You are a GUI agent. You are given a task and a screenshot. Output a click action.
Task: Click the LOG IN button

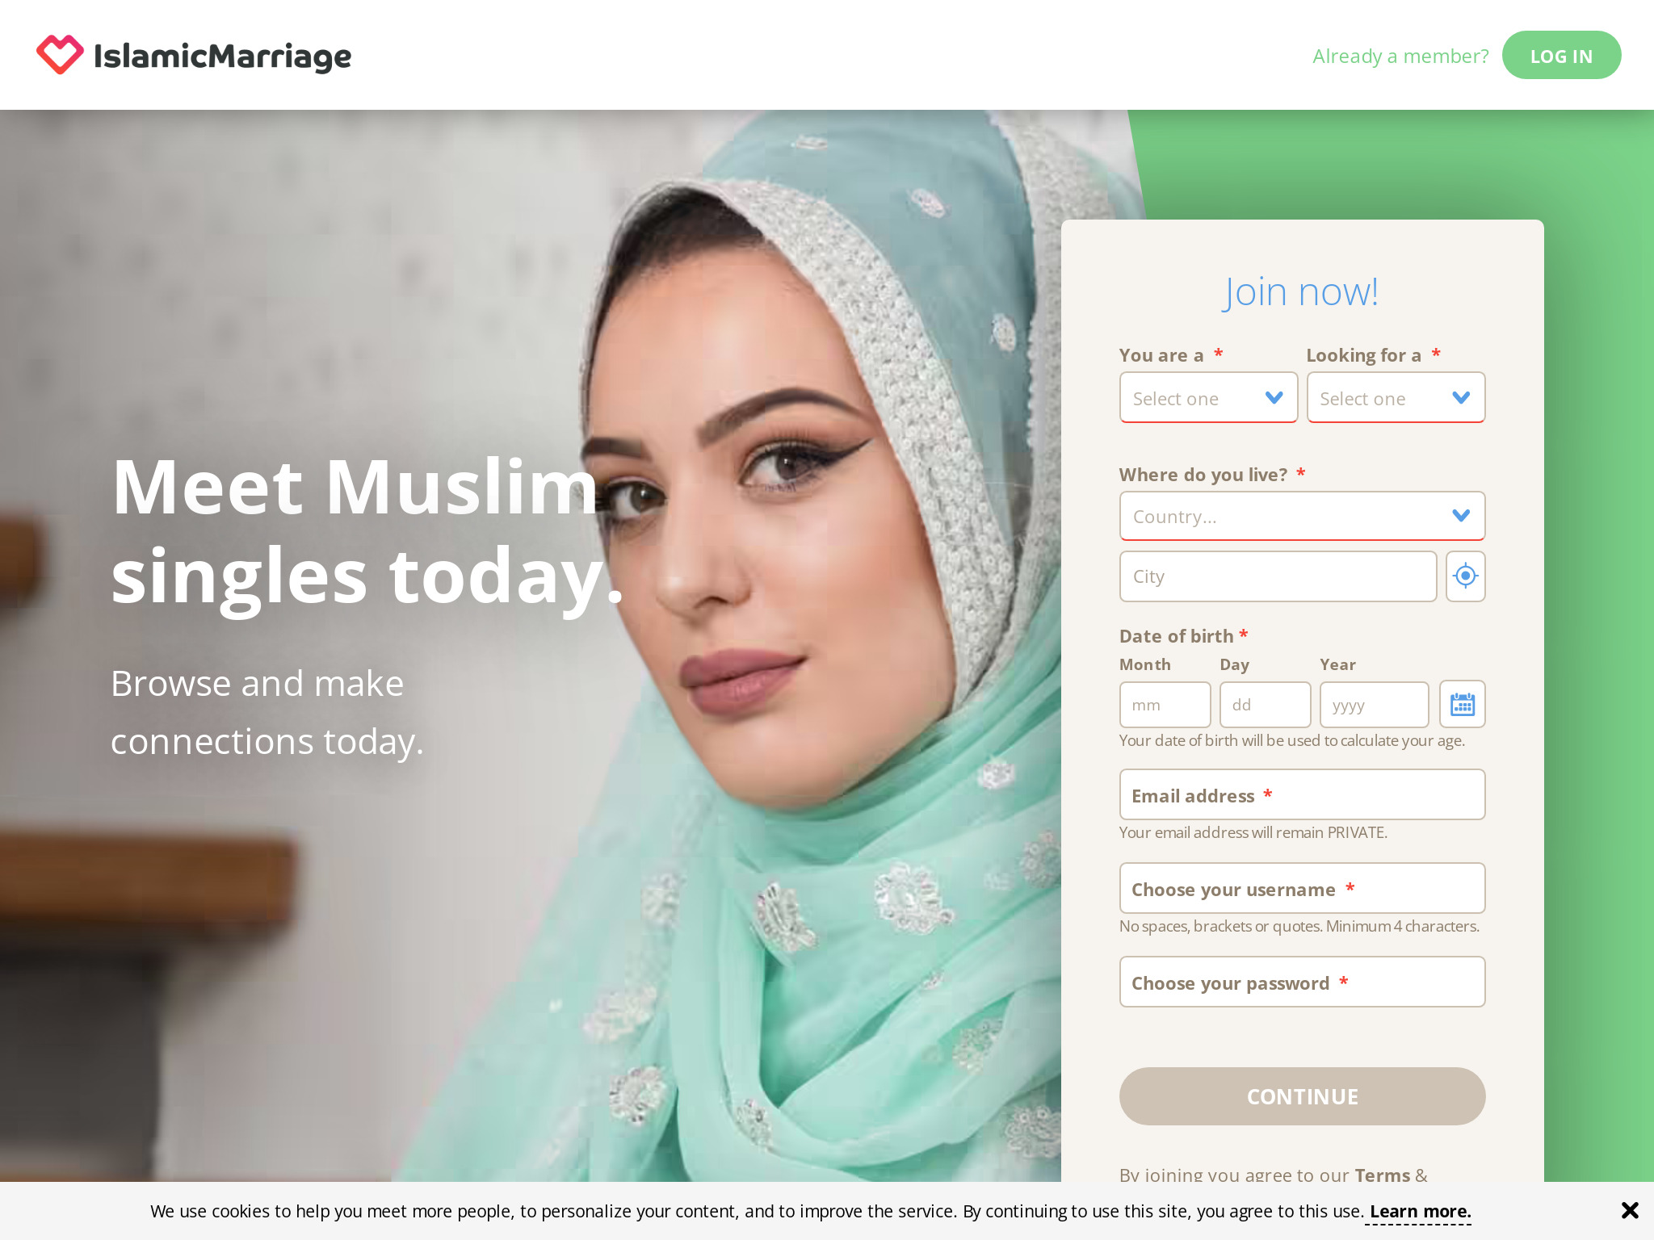coord(1561,56)
